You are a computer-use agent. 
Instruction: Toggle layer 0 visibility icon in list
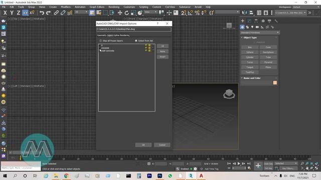(146, 45)
